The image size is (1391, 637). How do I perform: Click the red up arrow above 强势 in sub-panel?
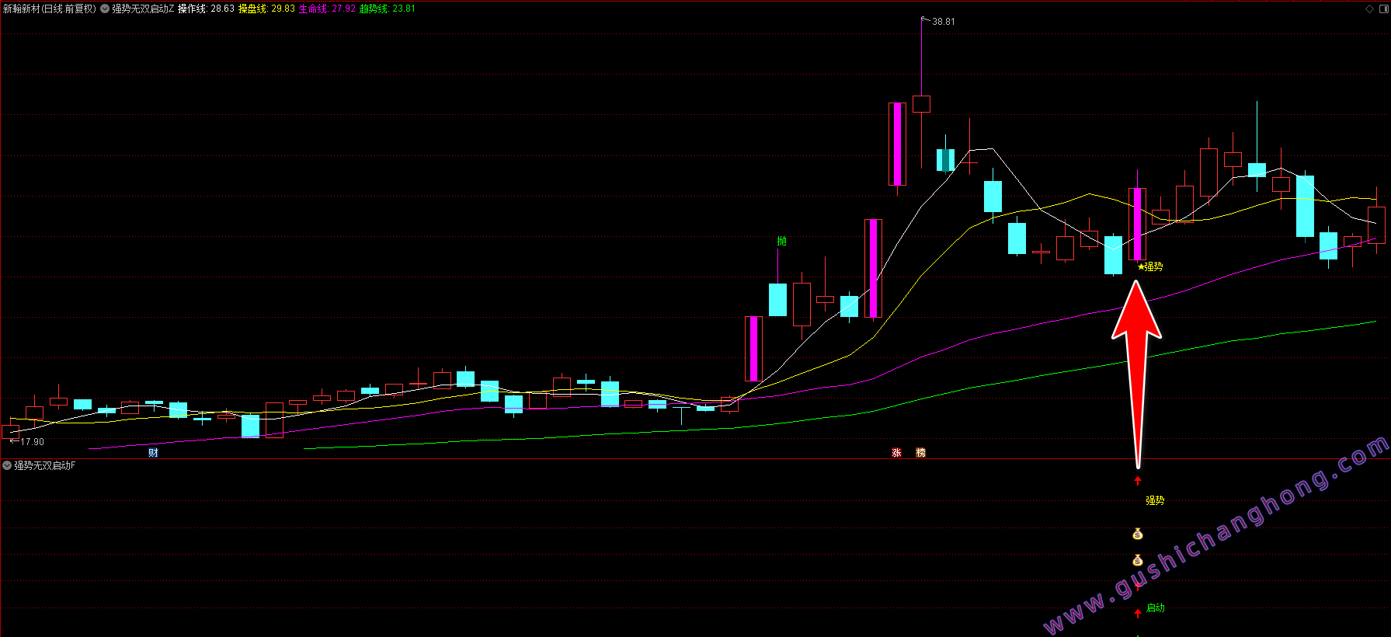point(1138,481)
